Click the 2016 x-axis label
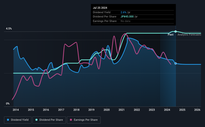Screen dimensions: 205x127 click(x=46, y=110)
